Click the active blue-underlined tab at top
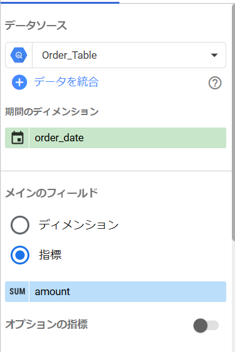Screen dimensions: 235x352 point(60,2)
